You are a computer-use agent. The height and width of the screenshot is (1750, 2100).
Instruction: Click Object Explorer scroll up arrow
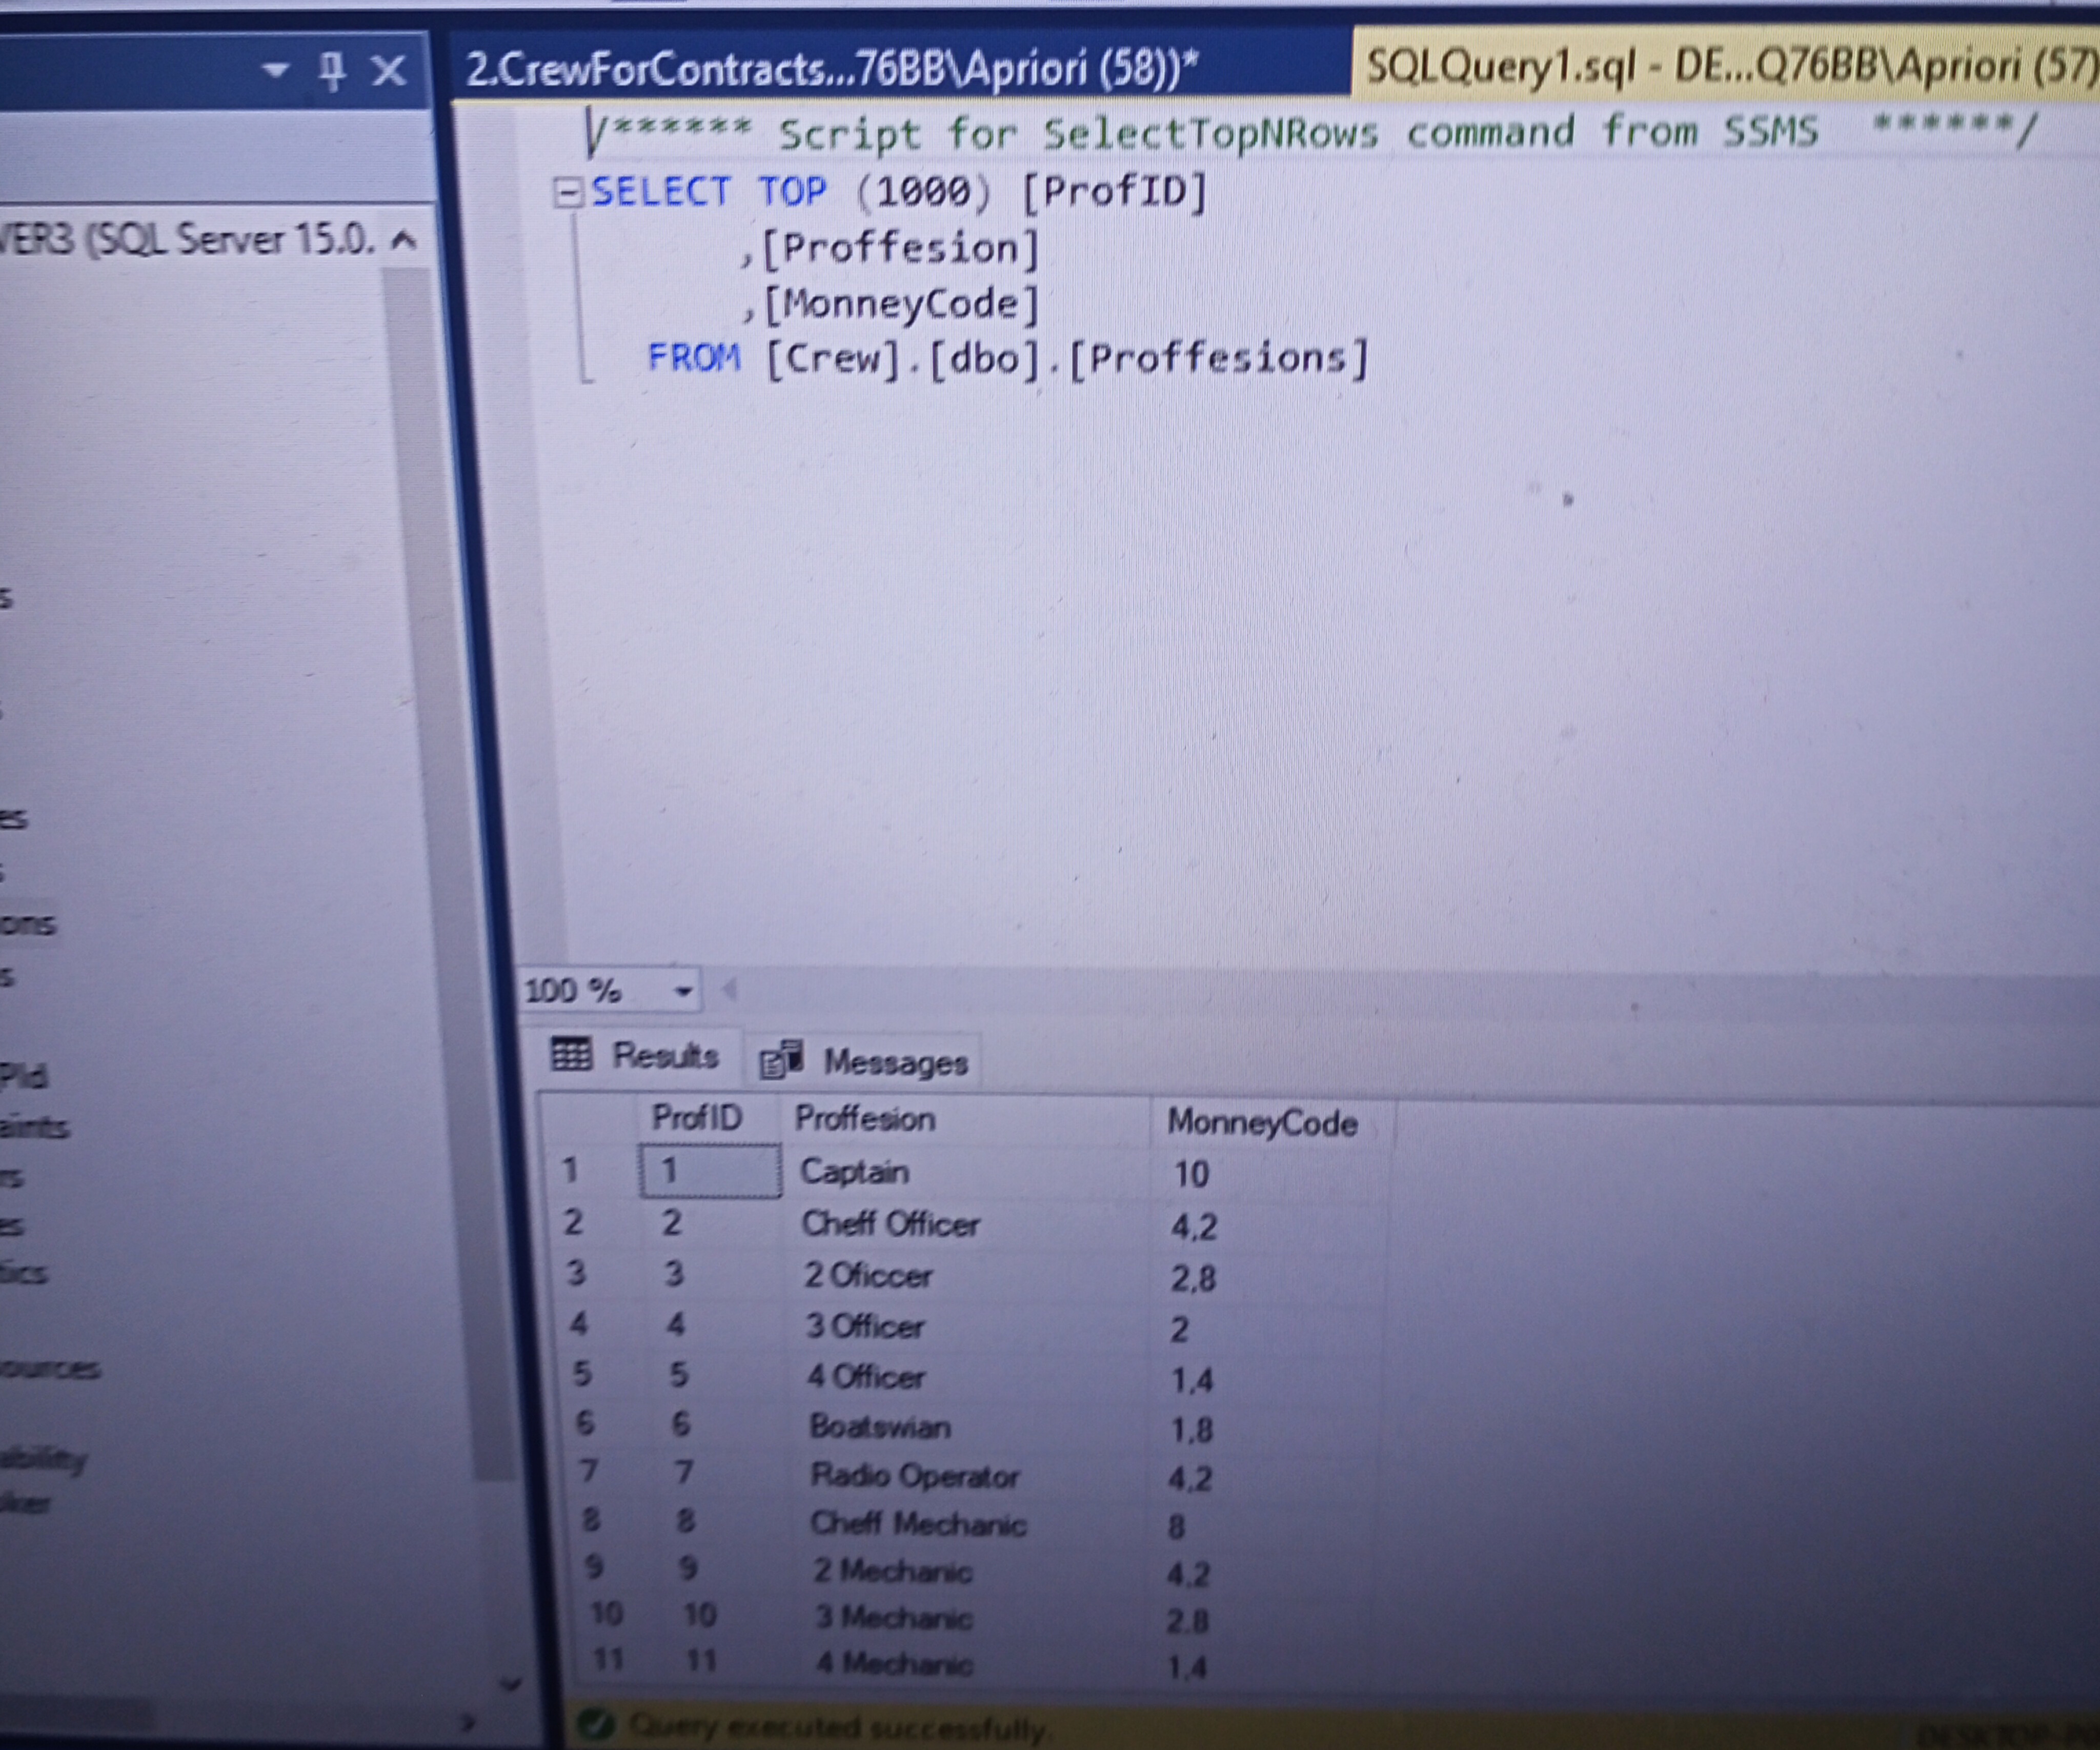click(403, 240)
